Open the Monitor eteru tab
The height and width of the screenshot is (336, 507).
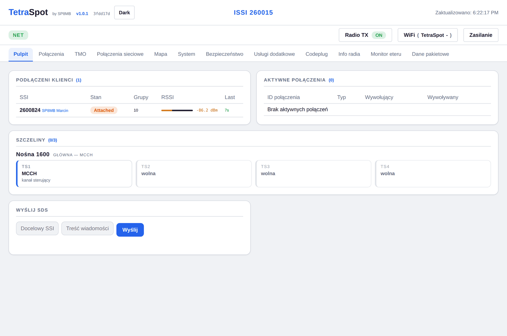tap(386, 54)
